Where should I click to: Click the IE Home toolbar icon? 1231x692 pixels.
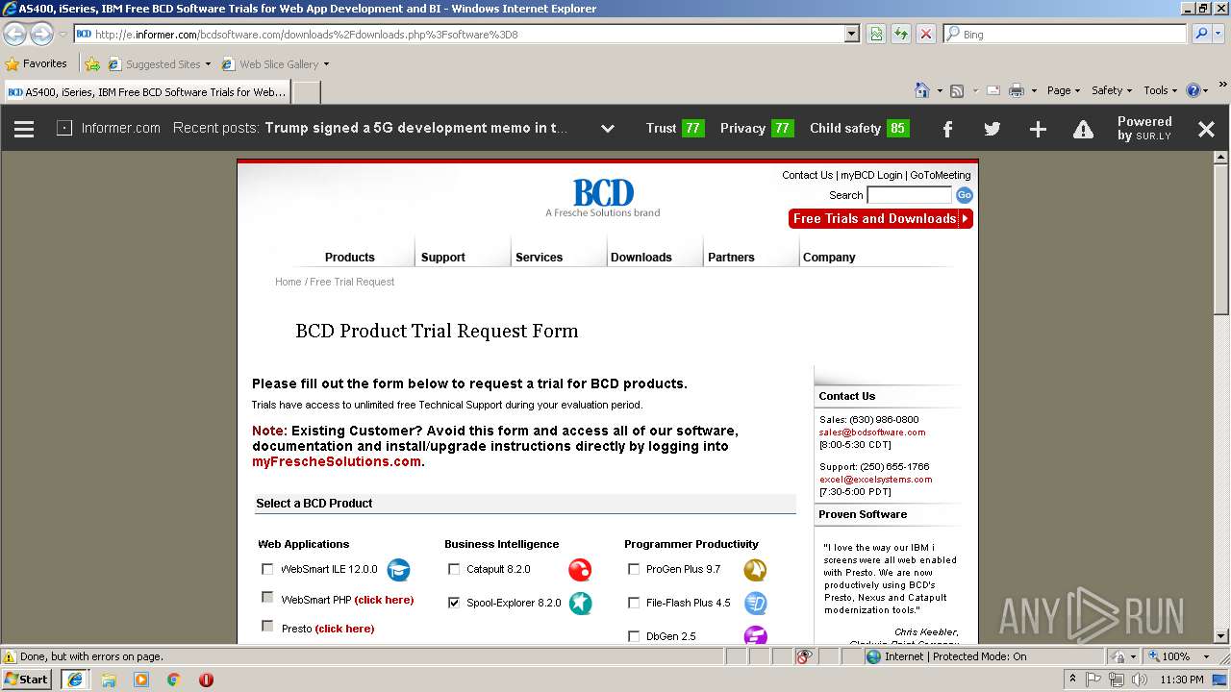coord(922,90)
